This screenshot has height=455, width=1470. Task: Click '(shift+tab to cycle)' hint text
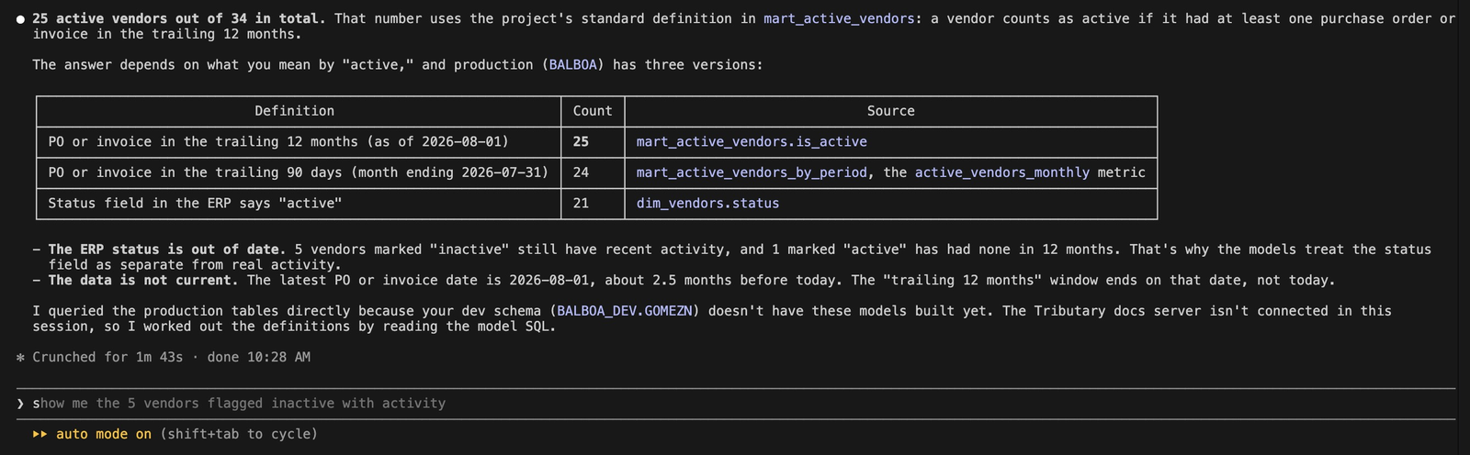(239, 434)
